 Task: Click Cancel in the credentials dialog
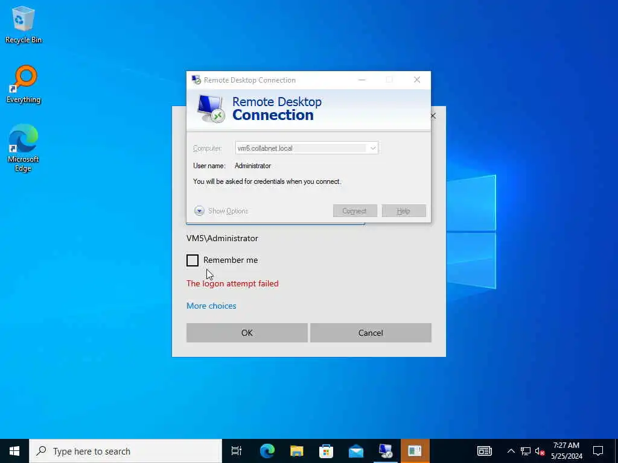(371, 333)
